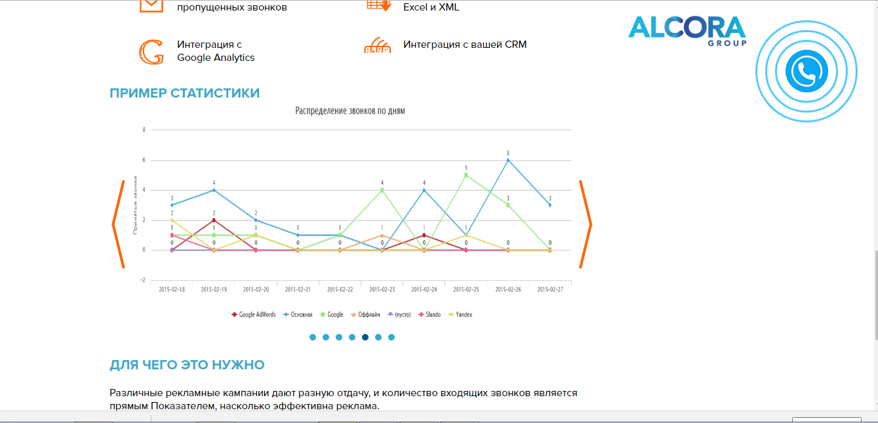Click the chart title Распределение звонков по дням
This screenshot has height=423, width=878.
coord(350,111)
